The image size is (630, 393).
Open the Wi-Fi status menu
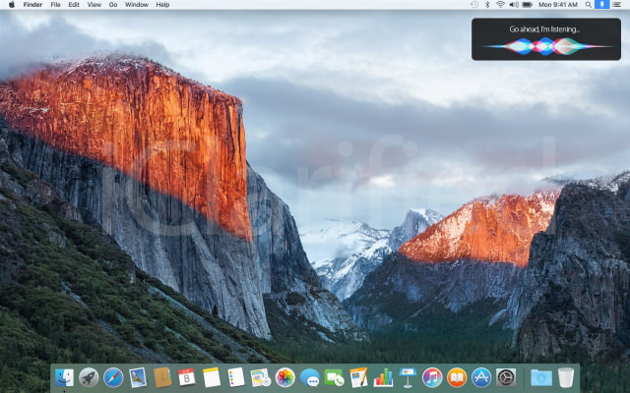click(x=499, y=5)
